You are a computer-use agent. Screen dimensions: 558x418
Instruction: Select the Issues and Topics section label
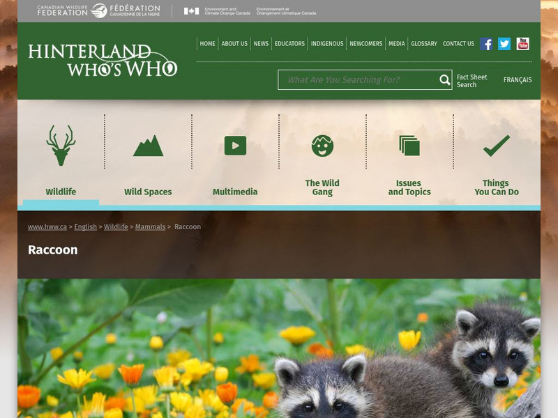point(409,187)
